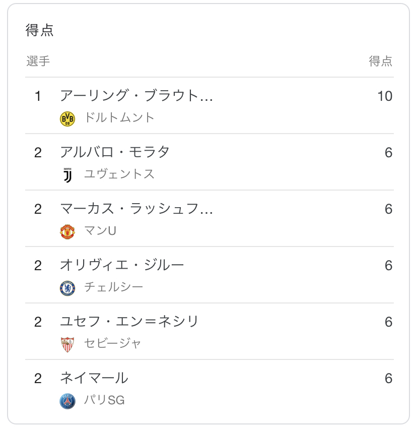Screen dimensions: 417x429
Task: Click the ユヴェントス team label
Action: point(119,174)
